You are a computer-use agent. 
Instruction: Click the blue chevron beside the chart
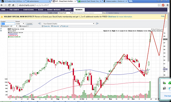click(x=1, y=29)
